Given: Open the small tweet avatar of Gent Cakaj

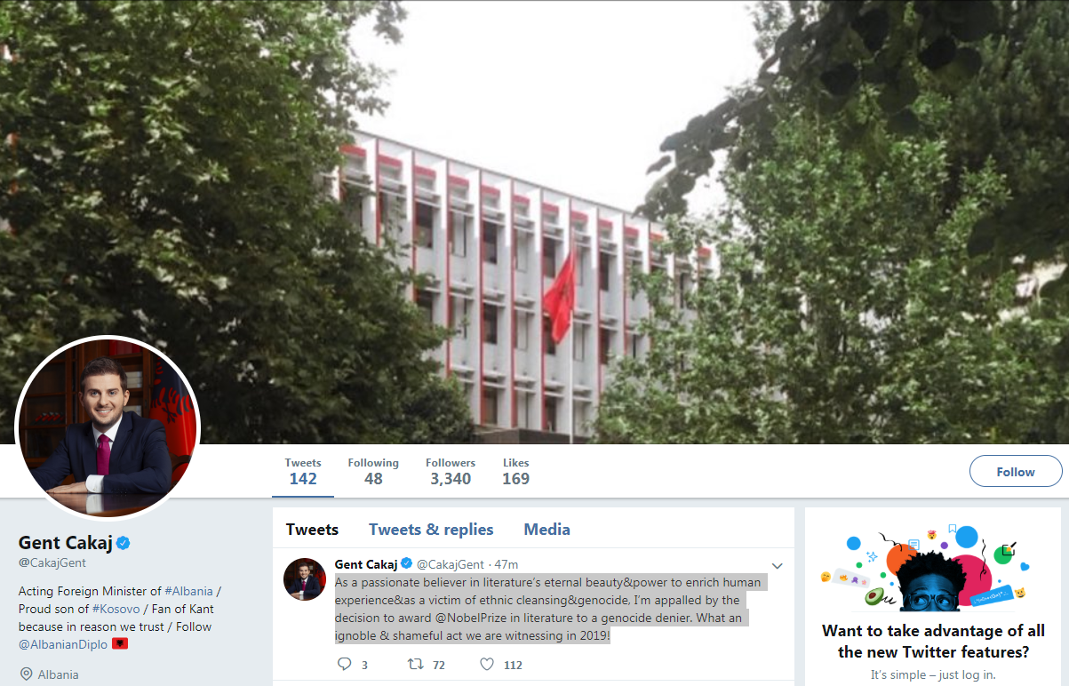Looking at the screenshot, I should 305,579.
